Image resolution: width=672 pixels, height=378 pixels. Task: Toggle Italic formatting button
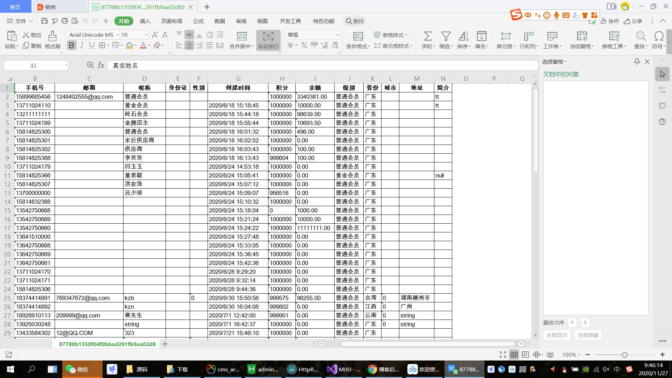click(x=82, y=45)
